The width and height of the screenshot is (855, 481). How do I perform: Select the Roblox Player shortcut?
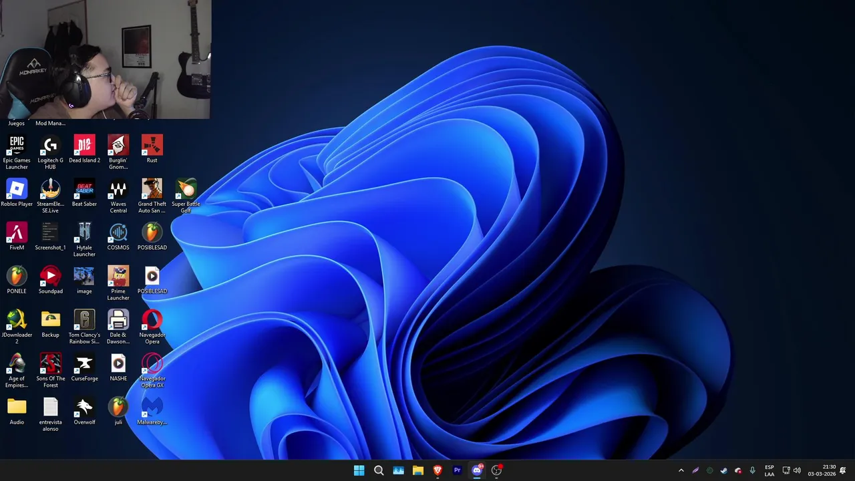[x=17, y=193]
